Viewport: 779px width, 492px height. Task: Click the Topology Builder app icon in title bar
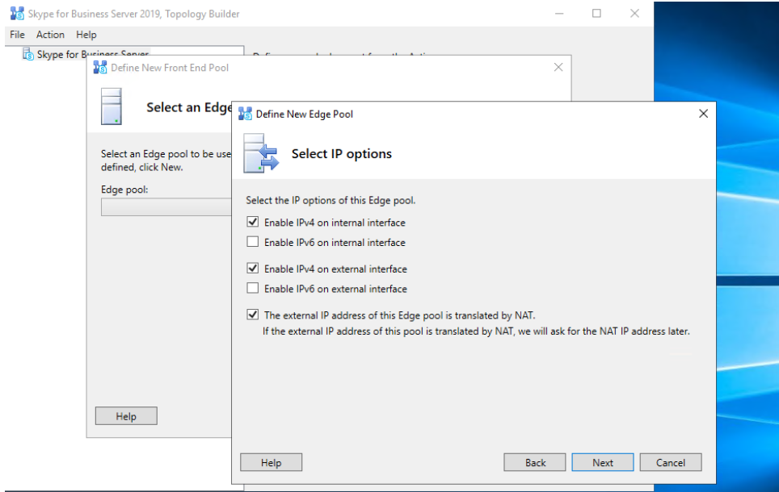(x=17, y=14)
